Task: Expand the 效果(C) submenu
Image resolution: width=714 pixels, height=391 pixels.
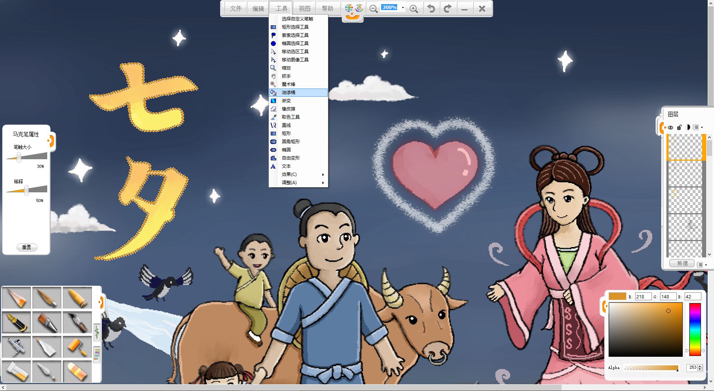Action: tap(298, 174)
